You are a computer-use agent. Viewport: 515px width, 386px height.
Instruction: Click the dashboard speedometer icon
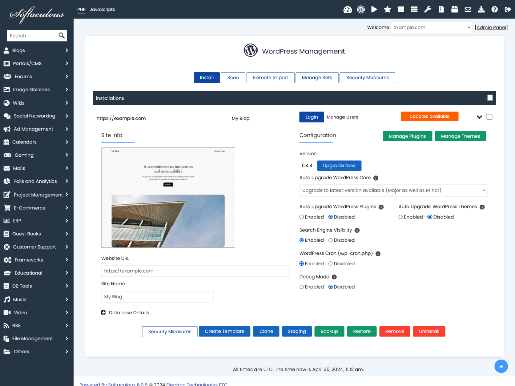point(348,9)
